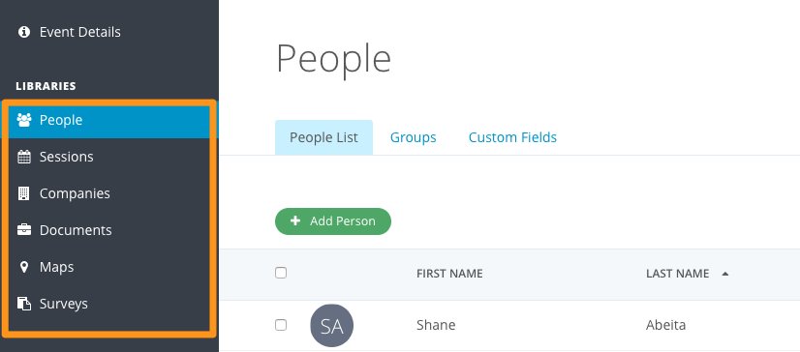Open the Custom Fields tab
This screenshot has width=800, height=352.
(x=512, y=137)
